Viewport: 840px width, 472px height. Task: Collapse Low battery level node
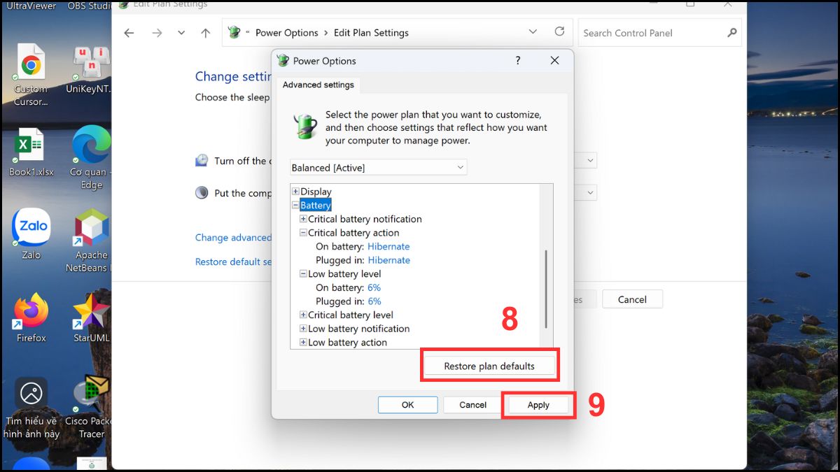(x=304, y=274)
